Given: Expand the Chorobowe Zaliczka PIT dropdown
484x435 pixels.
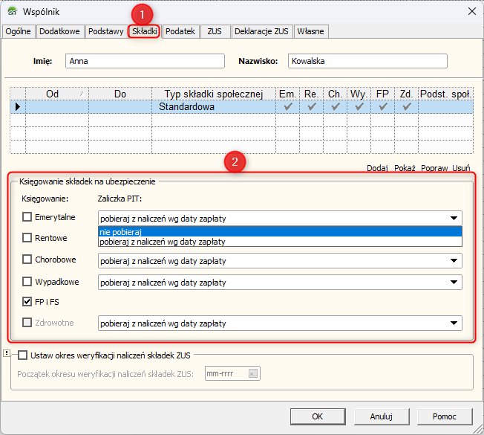Looking at the screenshot, I should [453, 261].
